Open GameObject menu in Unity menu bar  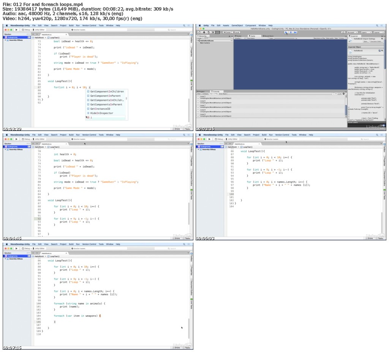(x=237, y=25)
